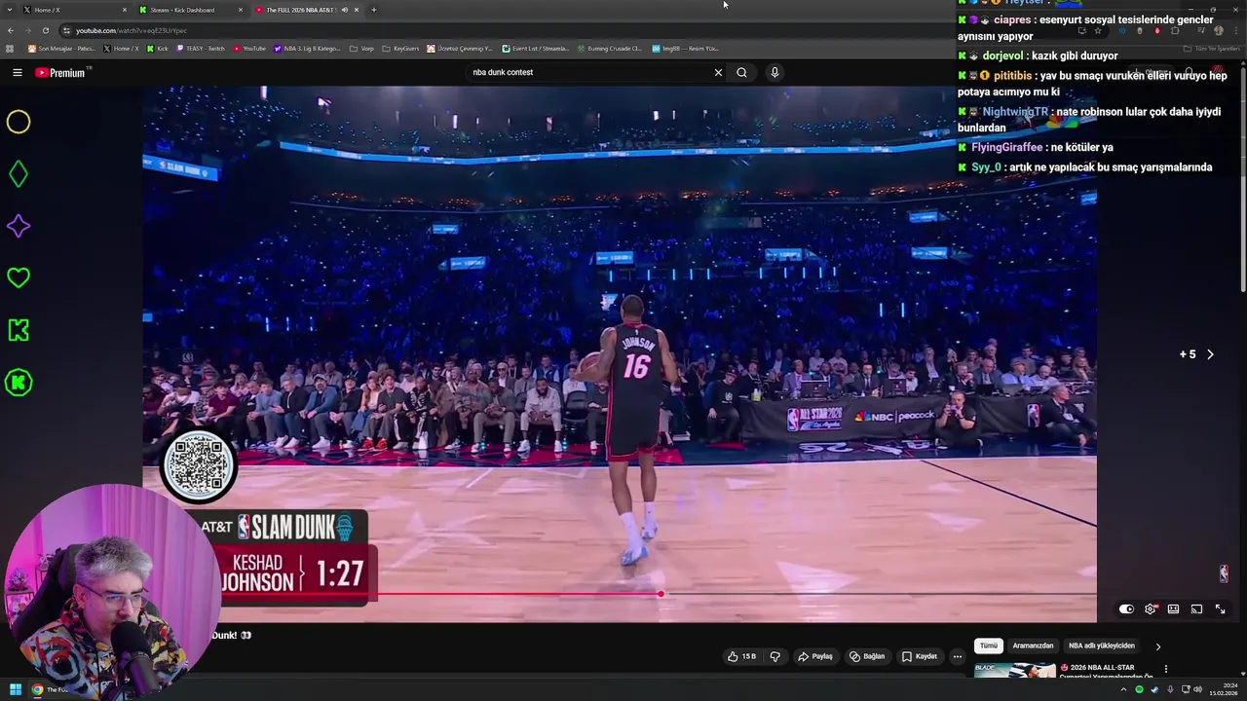Viewport: 1247px width, 701px height.
Task: Click the Bağlan button
Action: (867, 656)
